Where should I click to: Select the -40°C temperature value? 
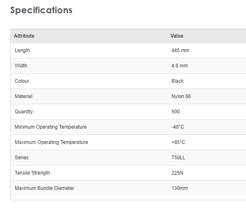click(178, 127)
